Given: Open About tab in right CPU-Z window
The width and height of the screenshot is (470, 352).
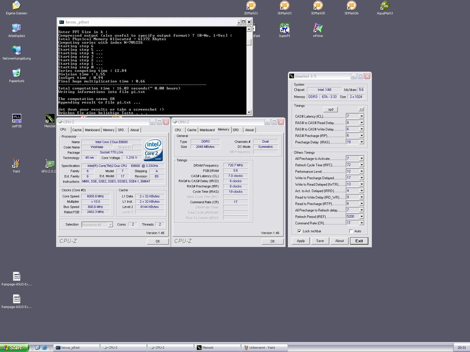Looking at the screenshot, I should pyautogui.click(x=249, y=130).
